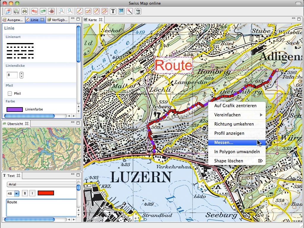The image size is (304, 228).
Task: Choose Auf Grafik zentrieren from context menu
Action: (x=237, y=106)
